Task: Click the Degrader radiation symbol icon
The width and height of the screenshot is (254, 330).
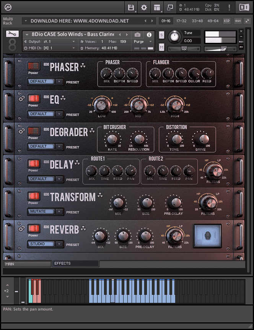Action: [92, 130]
